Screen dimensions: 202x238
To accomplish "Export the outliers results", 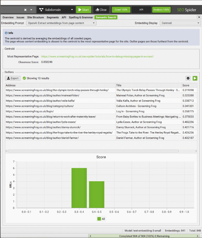I will pos(13,78).
